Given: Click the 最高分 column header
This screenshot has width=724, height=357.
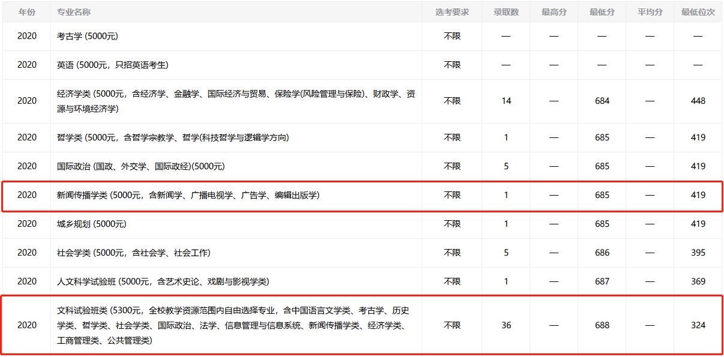Looking at the screenshot, I should click(554, 11).
